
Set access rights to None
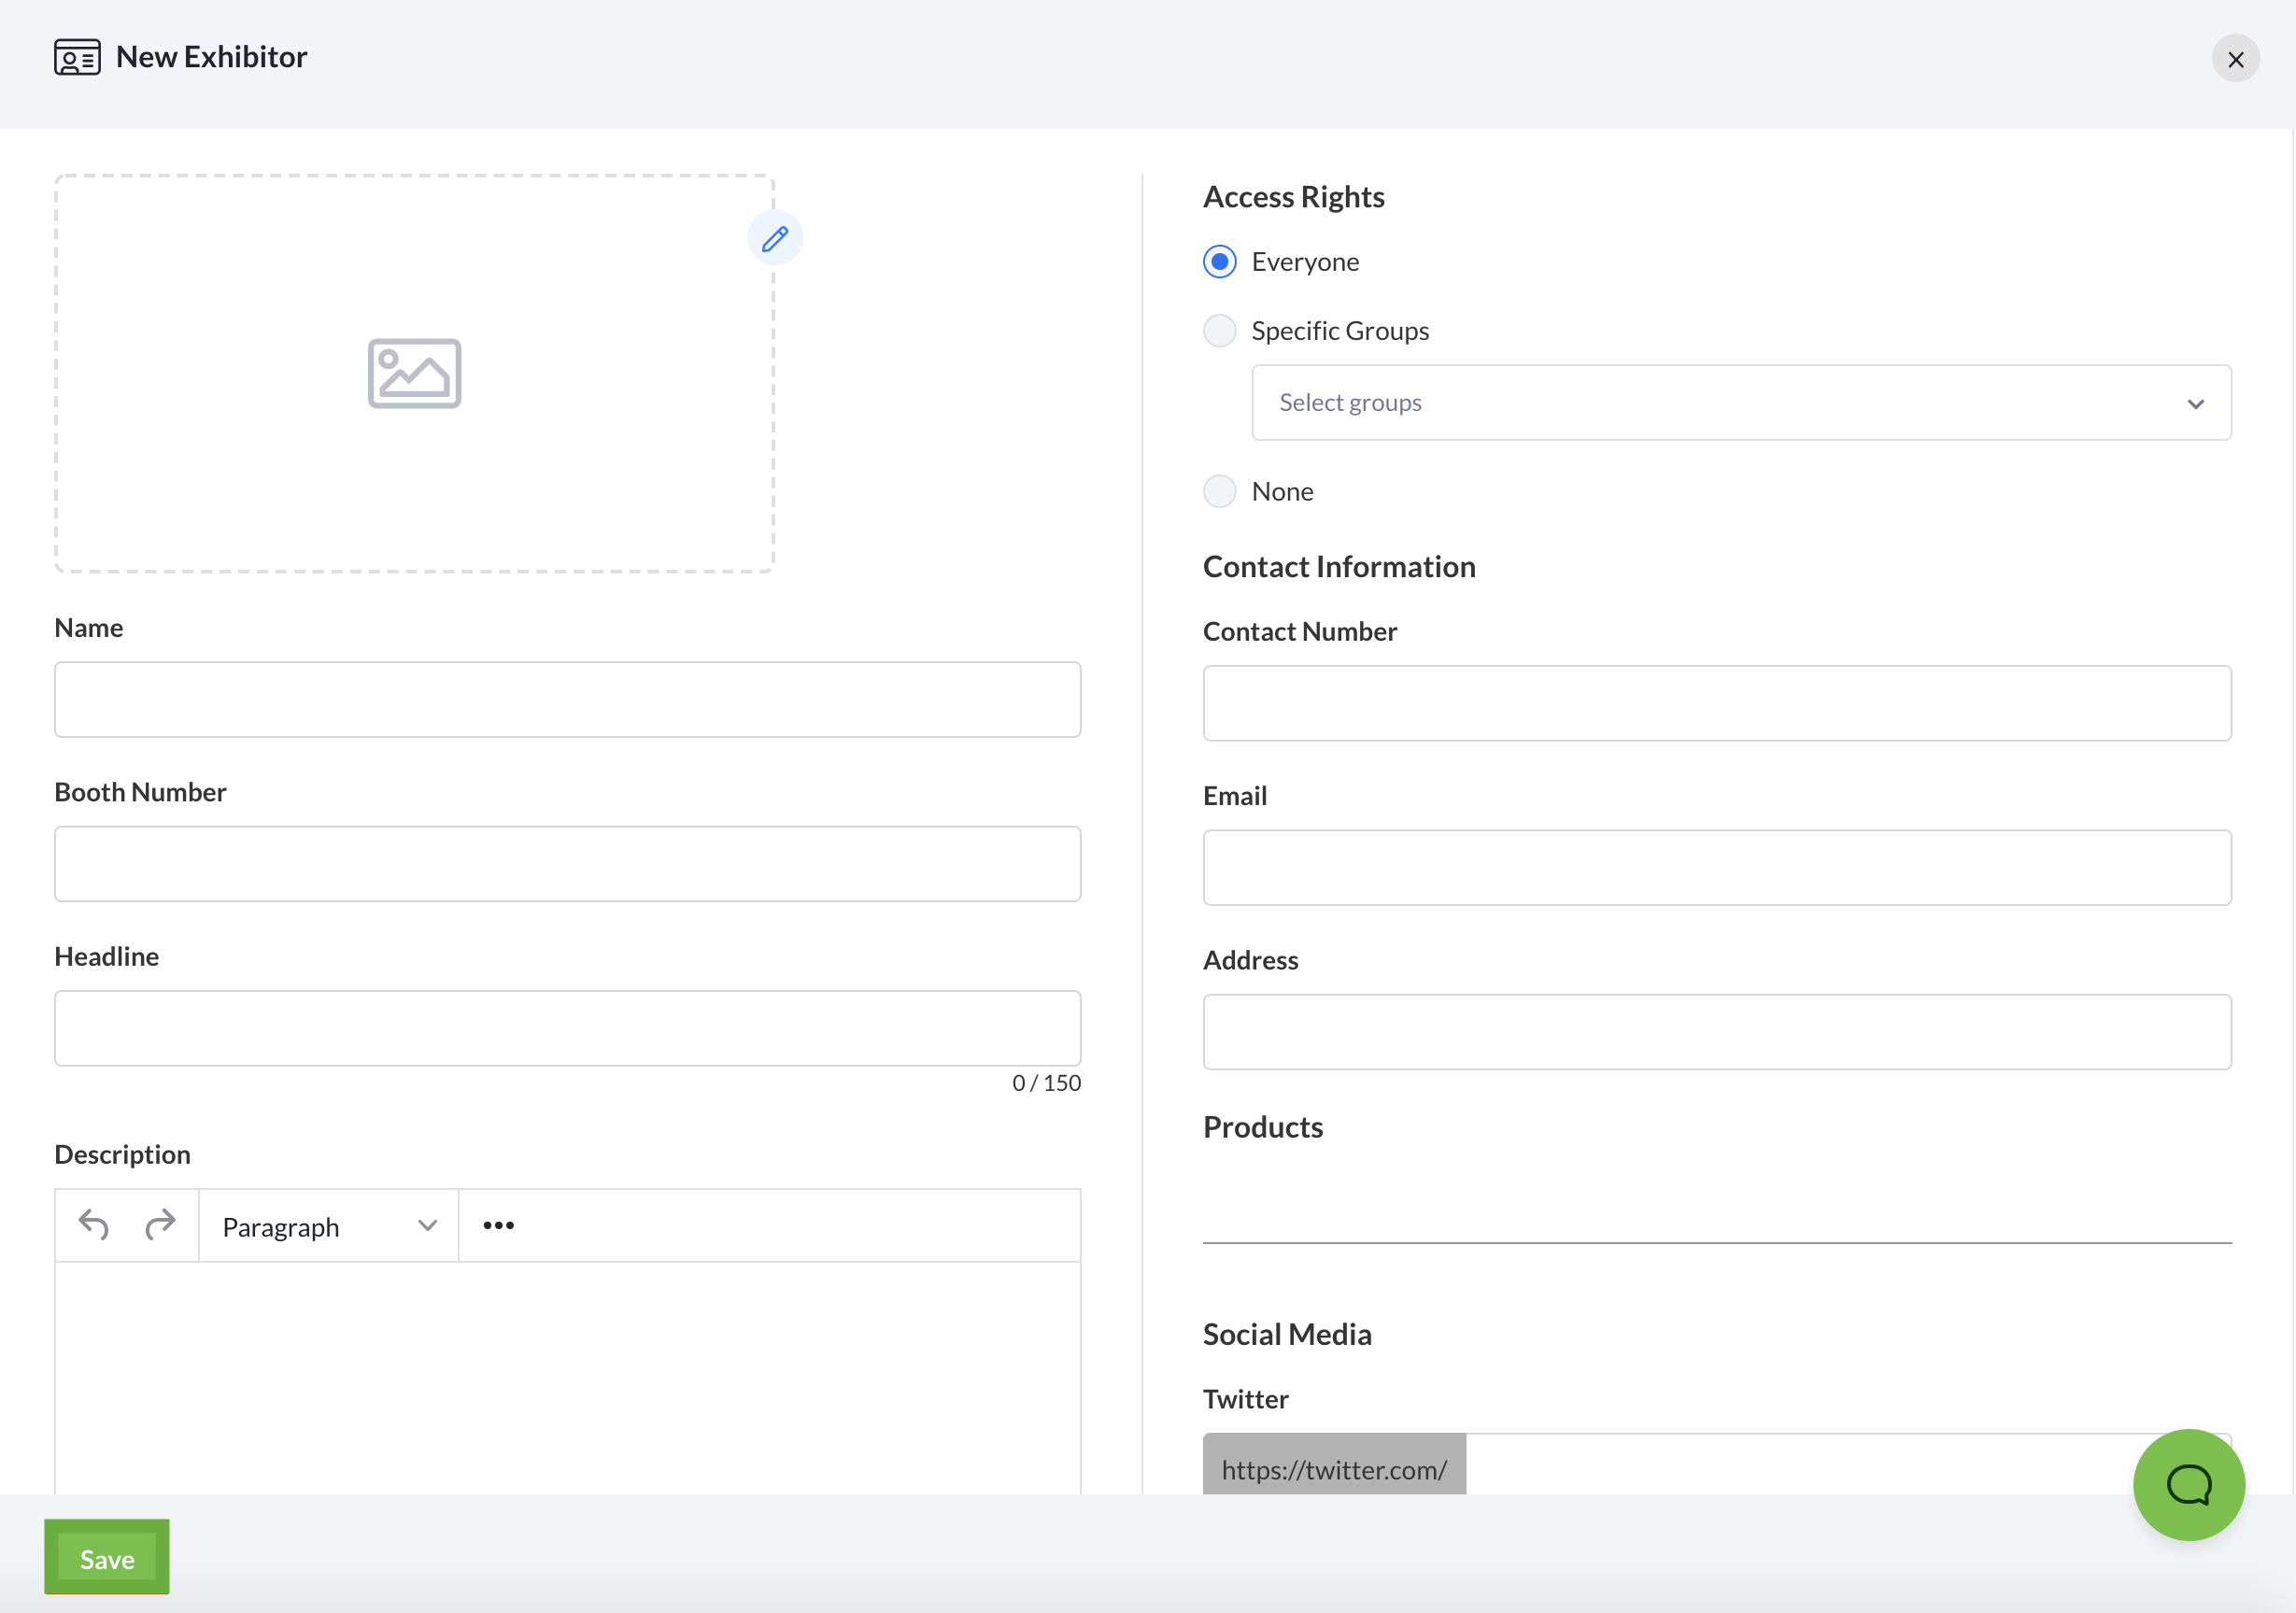point(1219,491)
